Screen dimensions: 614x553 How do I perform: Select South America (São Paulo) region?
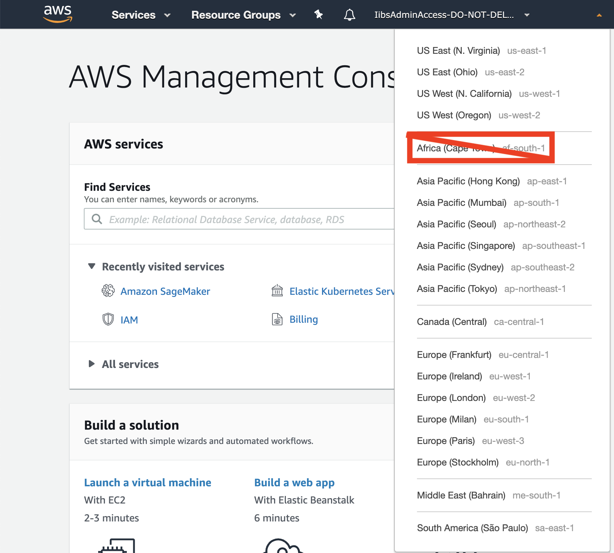click(495, 528)
